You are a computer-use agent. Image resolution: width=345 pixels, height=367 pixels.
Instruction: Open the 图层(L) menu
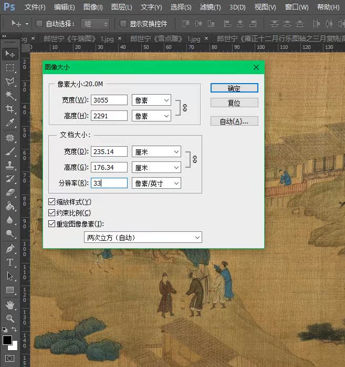click(121, 7)
